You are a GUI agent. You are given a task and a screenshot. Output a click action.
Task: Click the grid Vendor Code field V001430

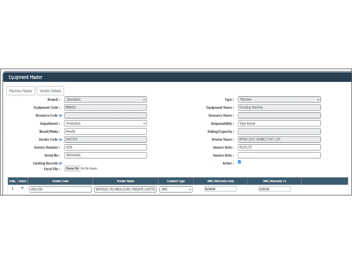pyautogui.click(x=60, y=189)
